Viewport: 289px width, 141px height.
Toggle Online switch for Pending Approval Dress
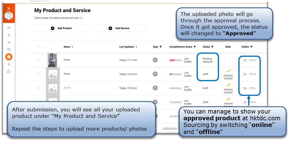[244, 60]
